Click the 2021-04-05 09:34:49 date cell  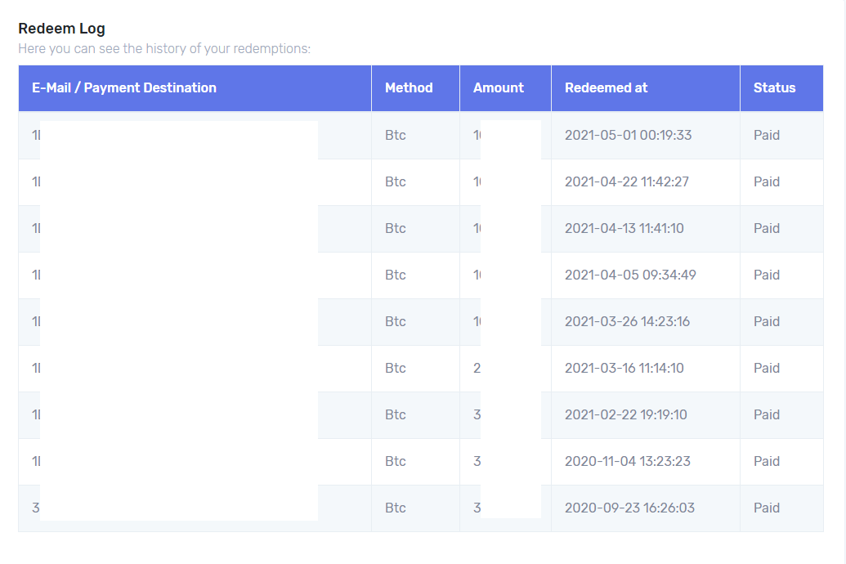coord(630,275)
